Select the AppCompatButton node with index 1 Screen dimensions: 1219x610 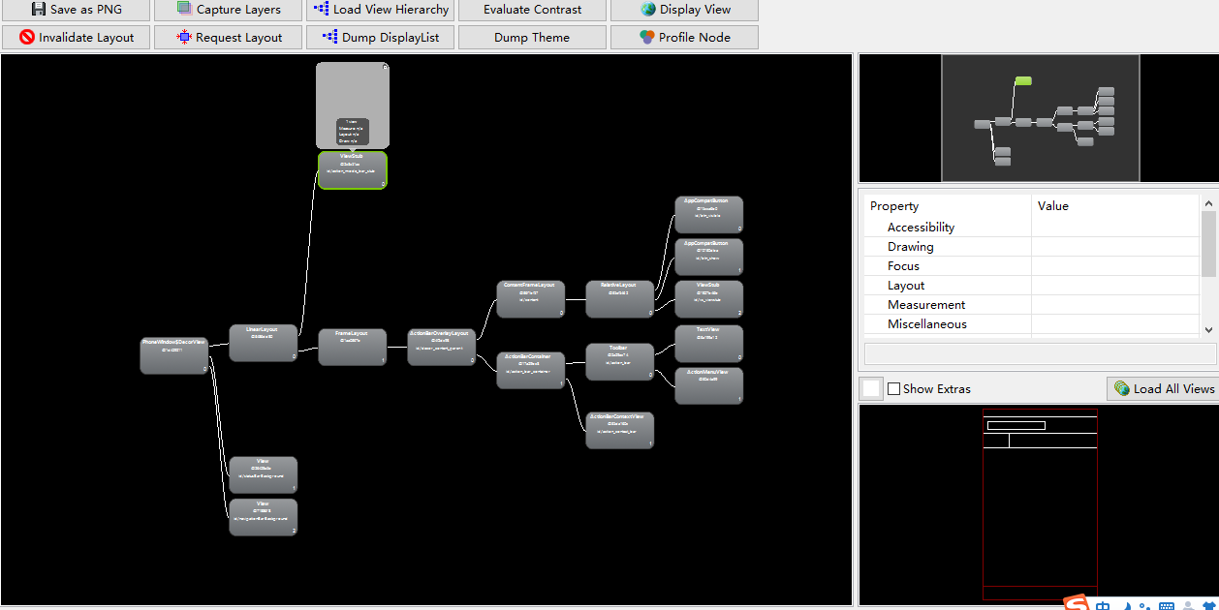click(x=708, y=257)
